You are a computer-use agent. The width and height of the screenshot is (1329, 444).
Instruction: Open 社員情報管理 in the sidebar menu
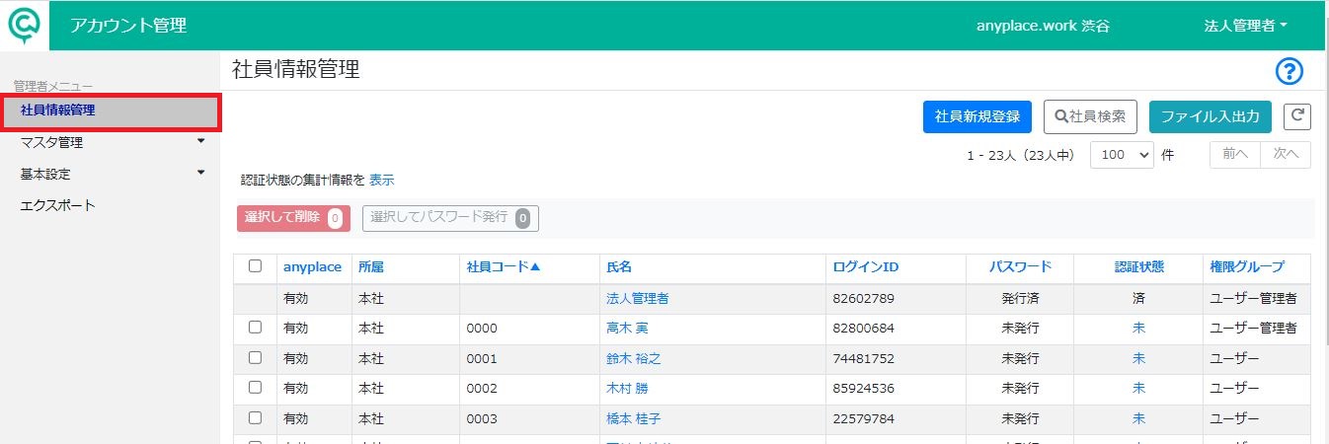pyautogui.click(x=111, y=111)
